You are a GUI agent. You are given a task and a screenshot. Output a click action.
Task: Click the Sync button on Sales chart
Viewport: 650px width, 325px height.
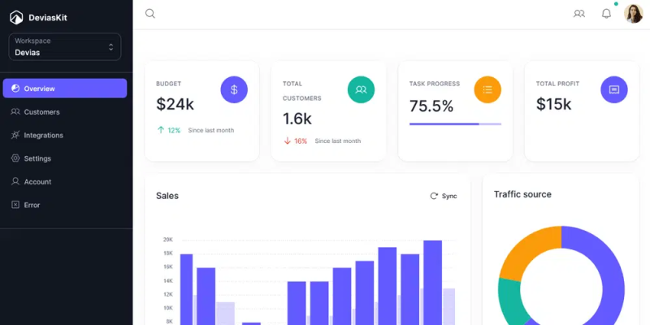click(x=444, y=196)
